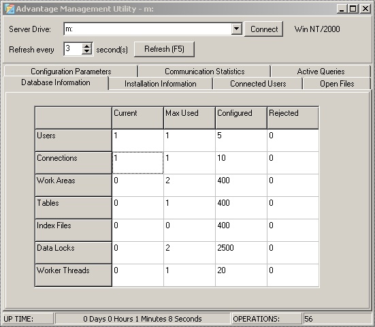Select the Index Files row header
The width and height of the screenshot is (375, 327).
pos(74,230)
